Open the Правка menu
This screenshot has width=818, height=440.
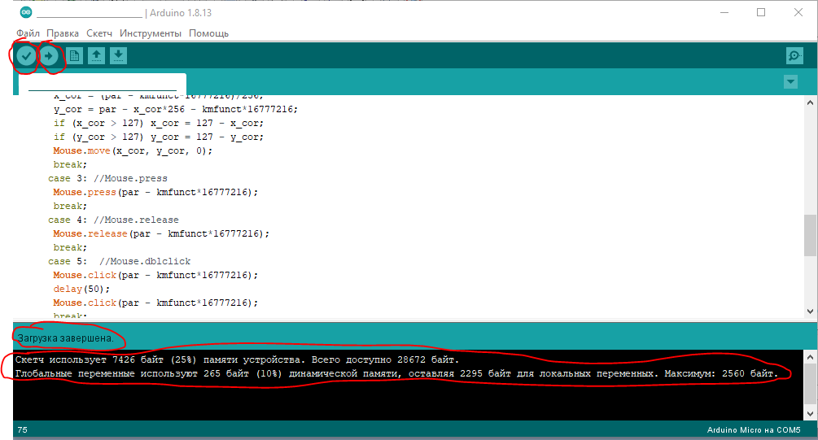(x=63, y=33)
